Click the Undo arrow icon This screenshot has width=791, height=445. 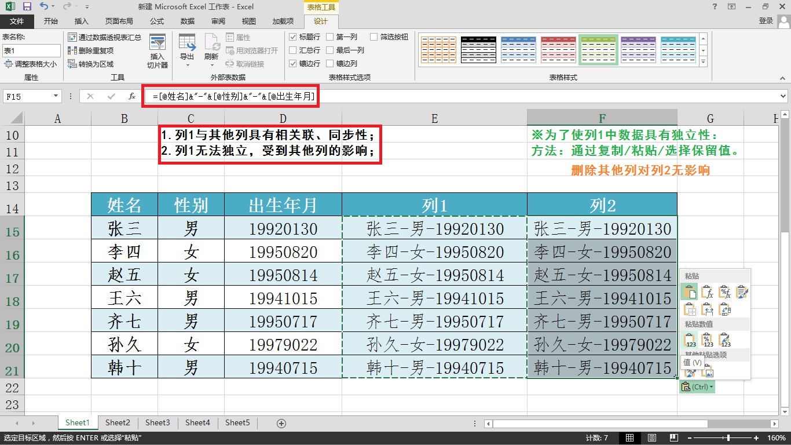(x=45, y=7)
